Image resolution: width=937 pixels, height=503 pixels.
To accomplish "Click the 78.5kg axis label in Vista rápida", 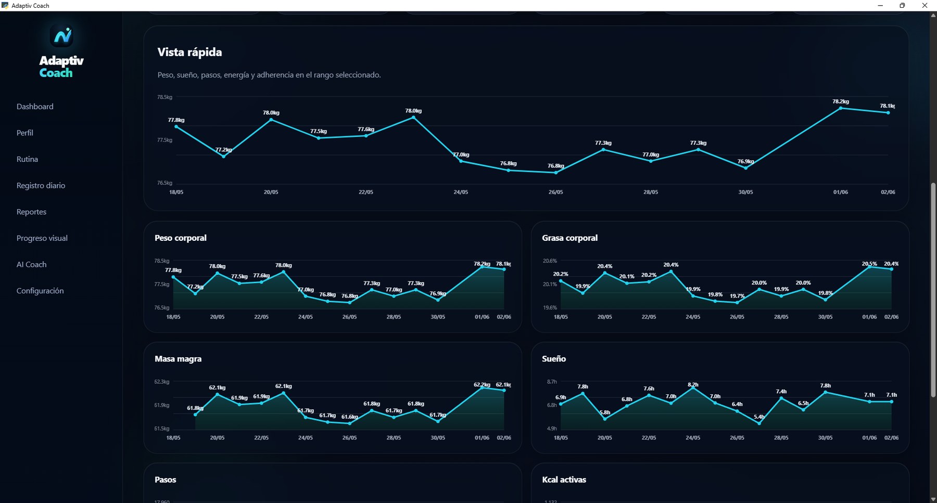I will (164, 97).
